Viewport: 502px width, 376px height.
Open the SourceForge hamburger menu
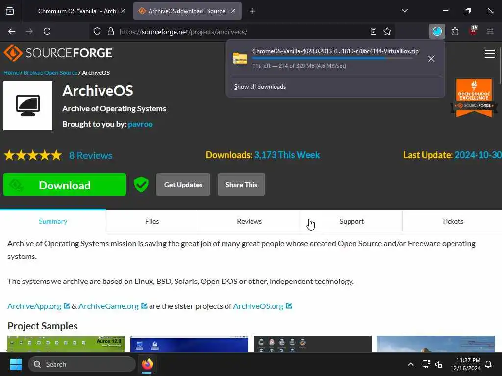(x=490, y=54)
